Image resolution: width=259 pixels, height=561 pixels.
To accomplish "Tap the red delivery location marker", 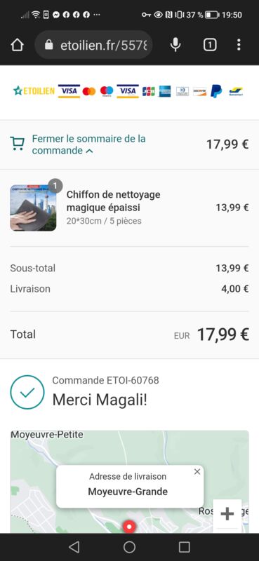I will point(129,527).
